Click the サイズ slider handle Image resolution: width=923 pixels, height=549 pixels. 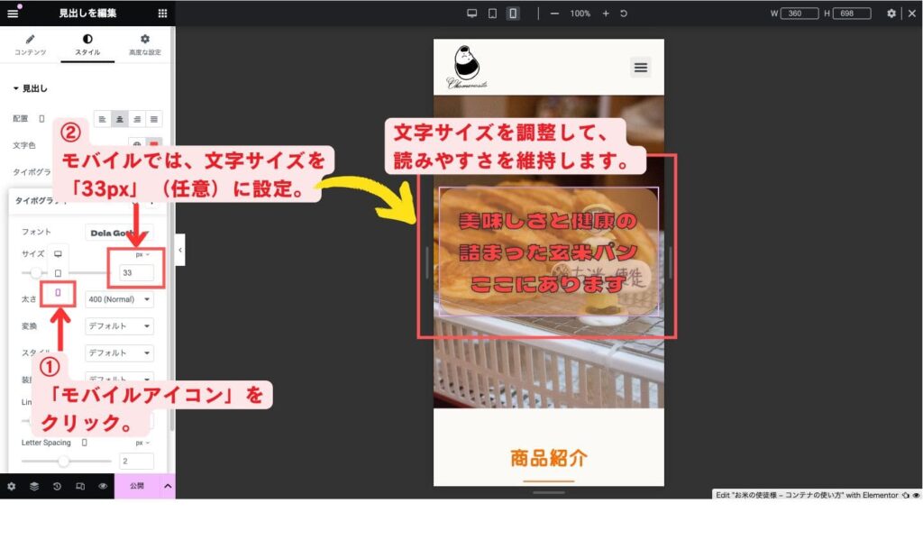point(36,272)
